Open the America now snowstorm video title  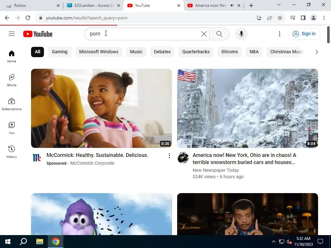244,159
